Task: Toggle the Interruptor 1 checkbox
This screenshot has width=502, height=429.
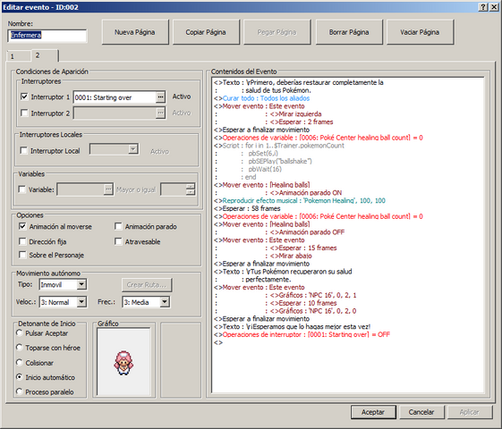Action: [x=24, y=97]
